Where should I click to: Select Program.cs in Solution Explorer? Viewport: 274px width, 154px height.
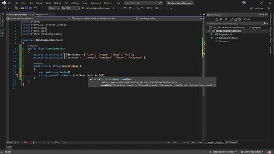click(x=224, y=41)
